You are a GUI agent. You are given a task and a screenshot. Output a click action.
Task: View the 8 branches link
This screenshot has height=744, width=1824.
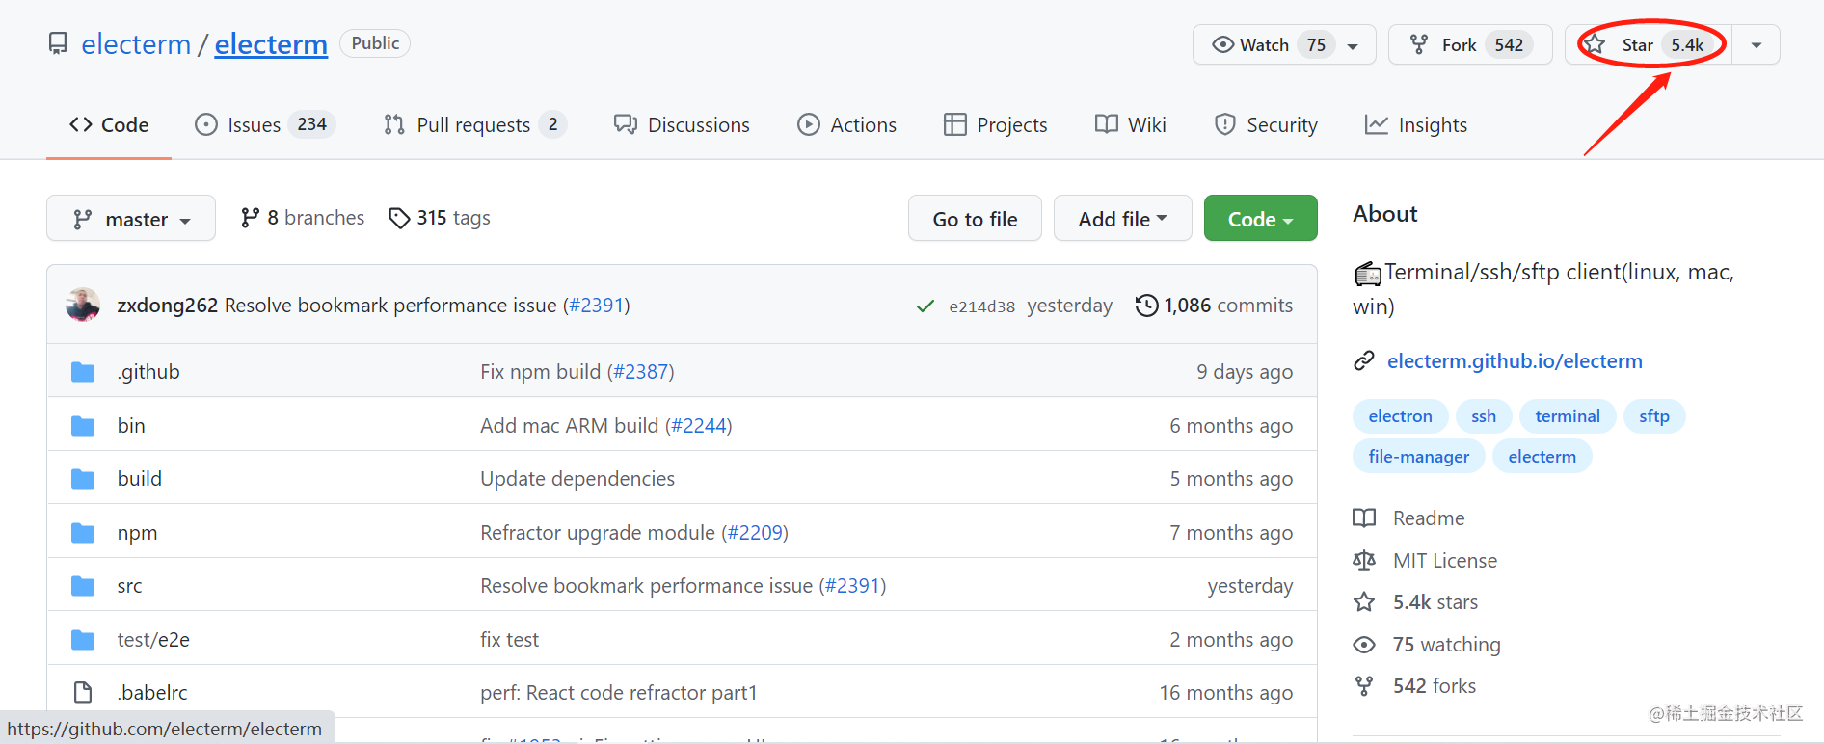303,219
